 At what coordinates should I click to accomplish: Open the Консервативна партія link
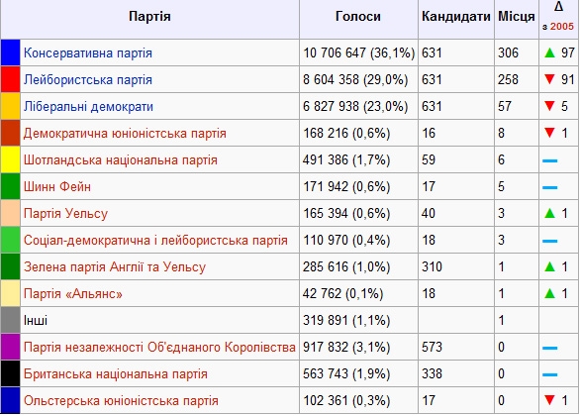88,52
